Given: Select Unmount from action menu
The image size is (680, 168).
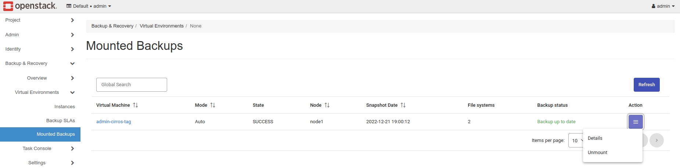Looking at the screenshot, I should 597,153.
